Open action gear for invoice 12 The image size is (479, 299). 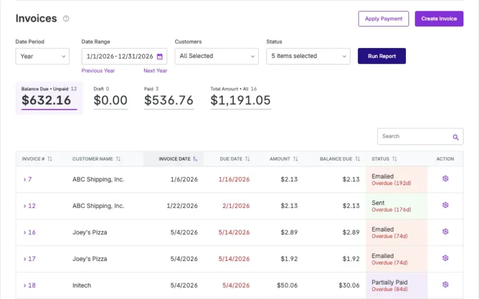pyautogui.click(x=445, y=205)
